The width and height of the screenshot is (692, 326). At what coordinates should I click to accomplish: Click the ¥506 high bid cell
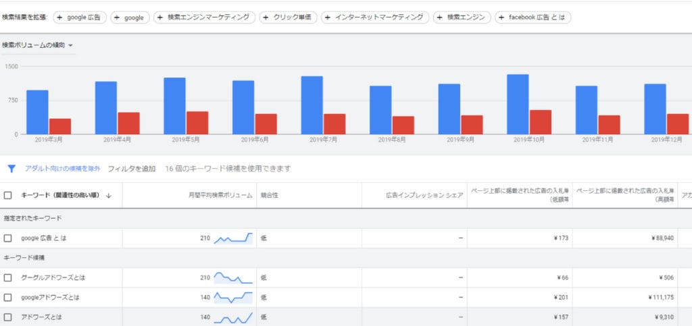pyautogui.click(x=666, y=278)
